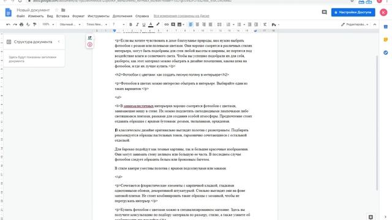Open the Explore button at the bottom right
The width and height of the screenshot is (392, 220).
[x=371, y=217]
